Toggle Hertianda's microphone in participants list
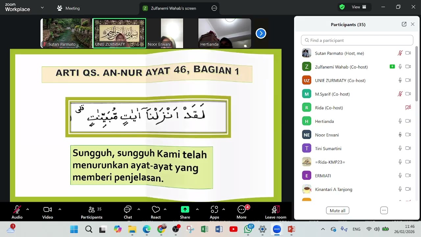The image size is (421, 237). [400, 121]
